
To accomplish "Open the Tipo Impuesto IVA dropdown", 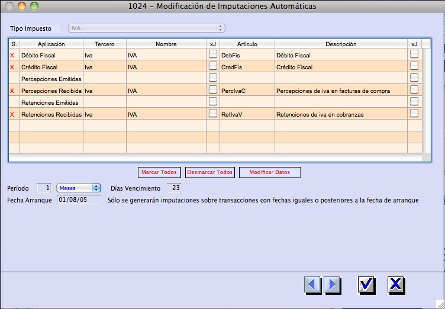I will tap(146, 28).
